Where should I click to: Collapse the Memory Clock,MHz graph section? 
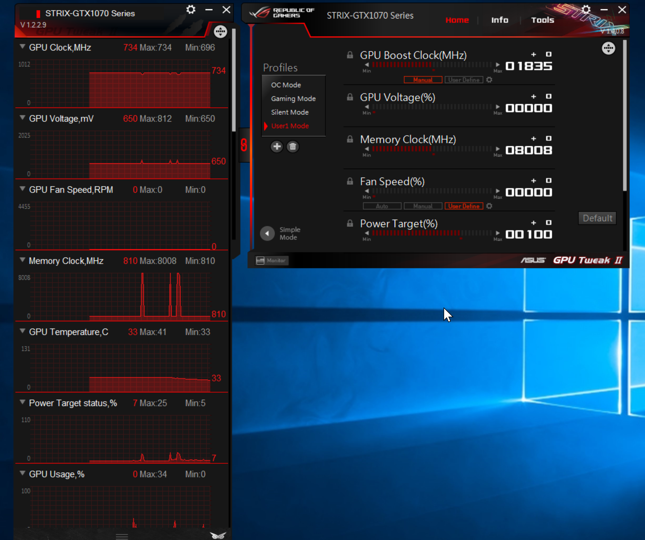(22, 260)
